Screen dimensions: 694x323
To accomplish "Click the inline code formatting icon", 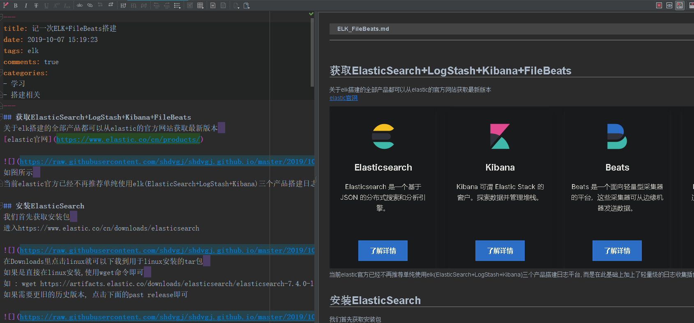I will (x=80, y=5).
